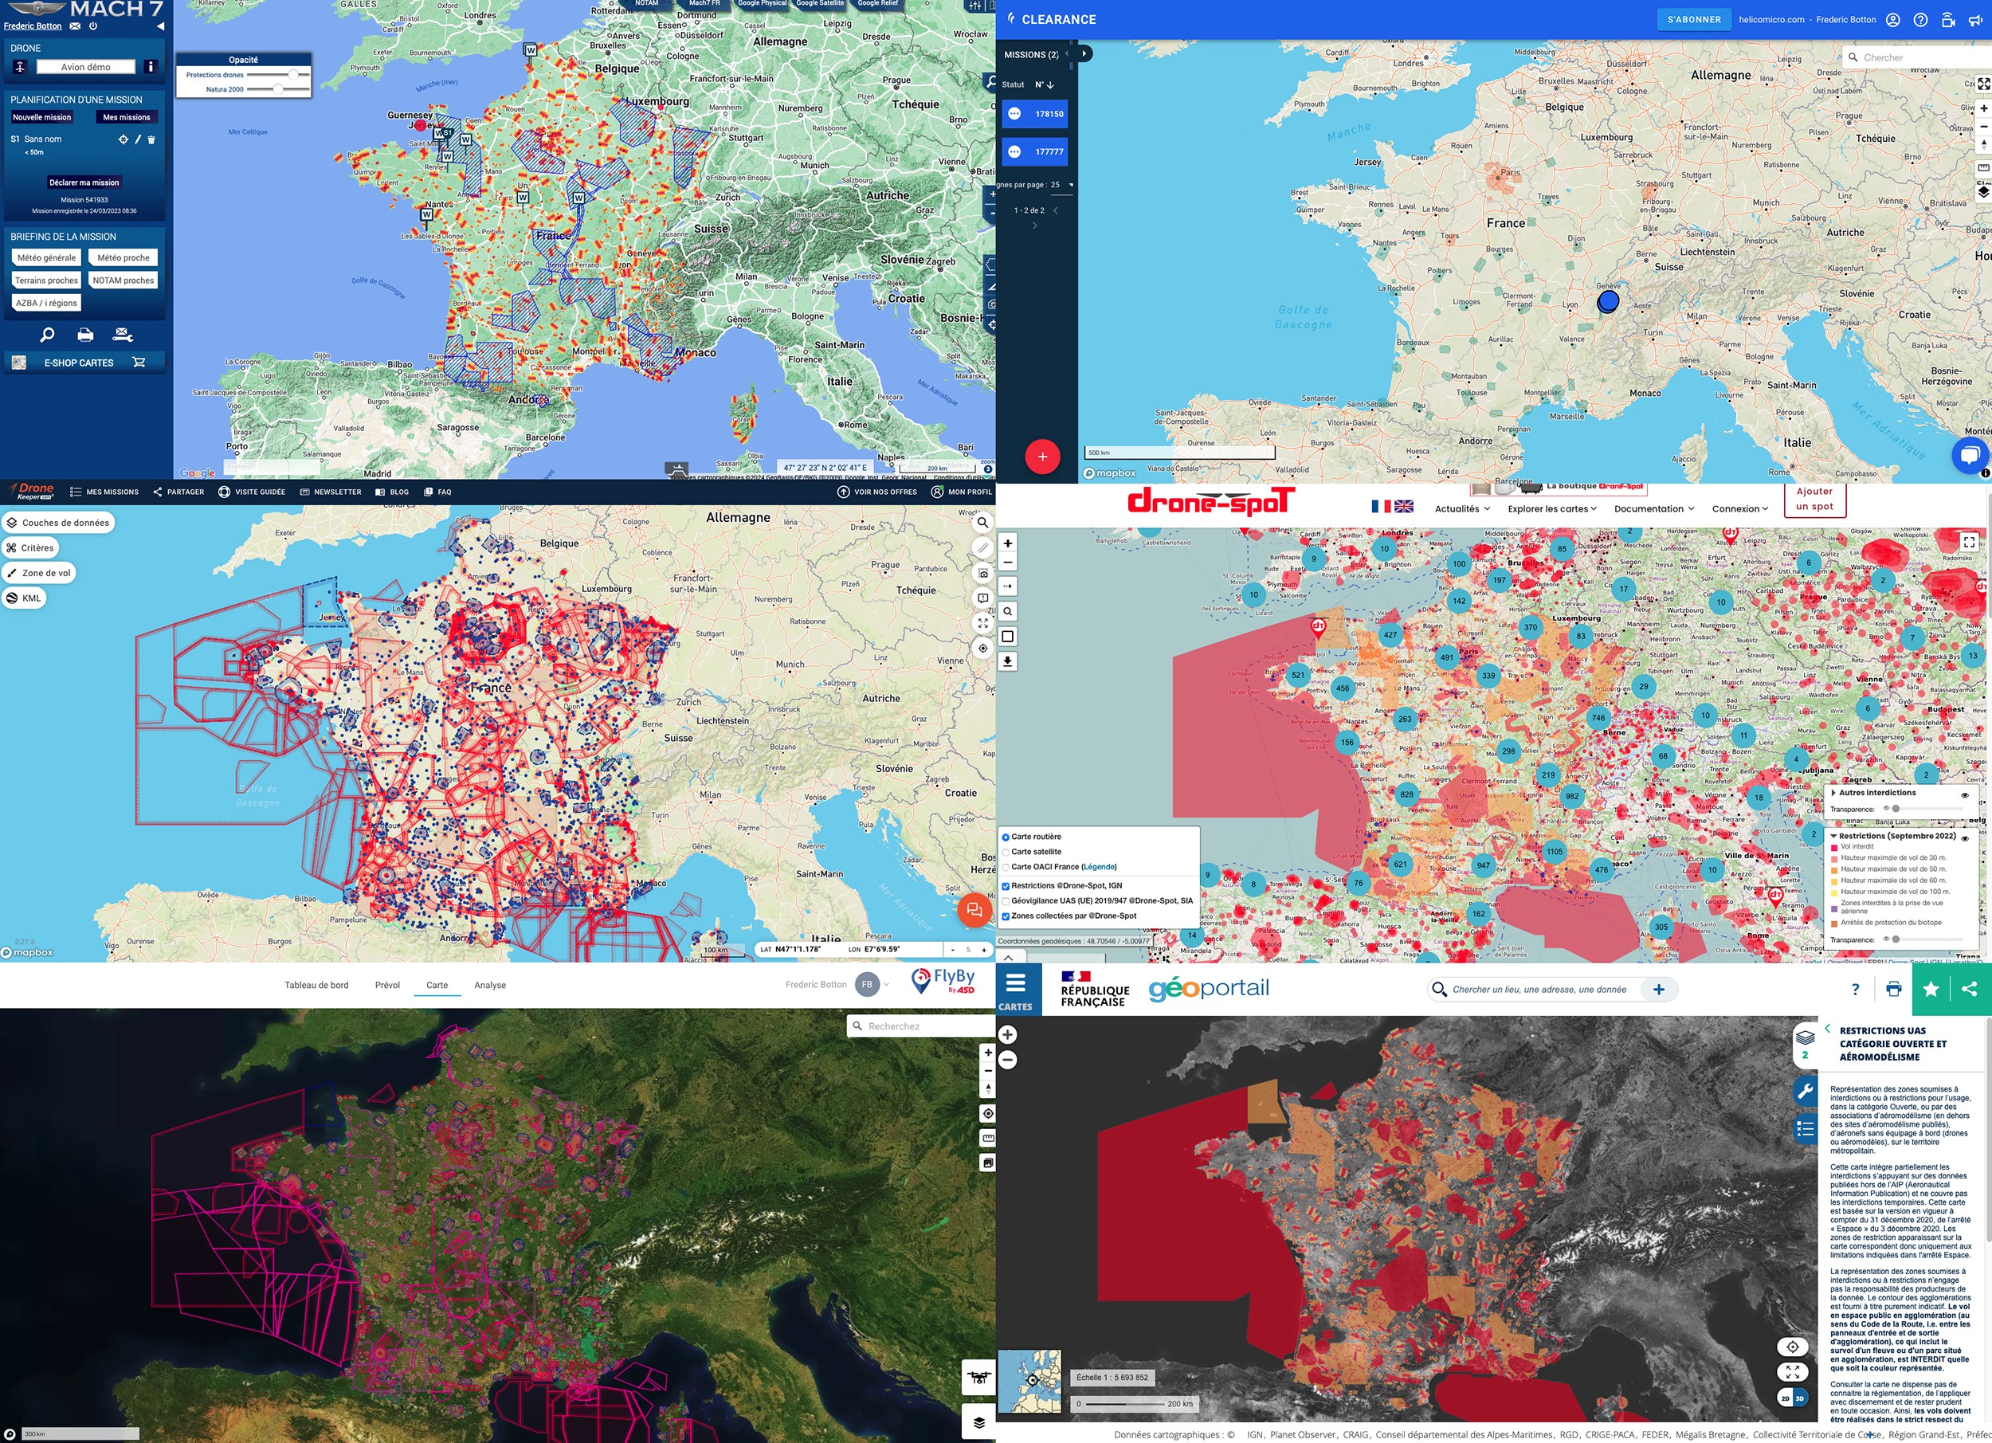Delete mission S1 with the trash icon
The height and width of the screenshot is (1443, 1992).
[151, 139]
